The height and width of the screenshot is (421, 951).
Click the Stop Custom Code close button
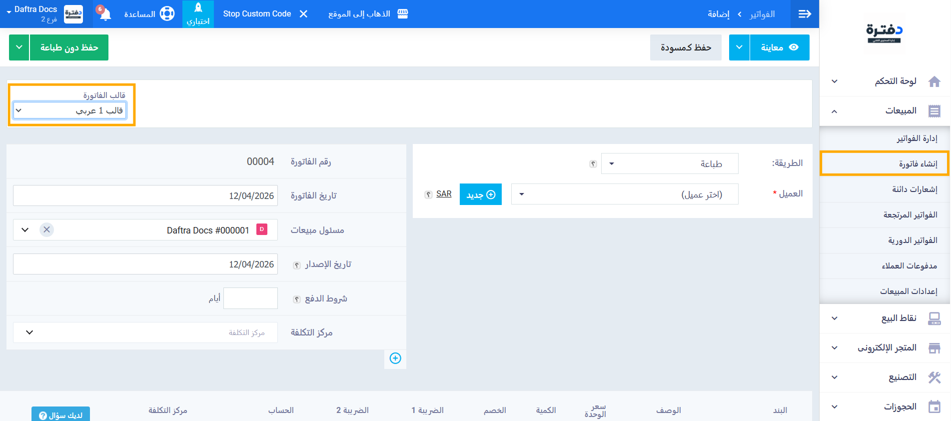[303, 14]
